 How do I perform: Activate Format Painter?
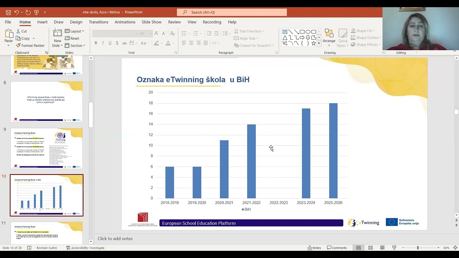30,46
